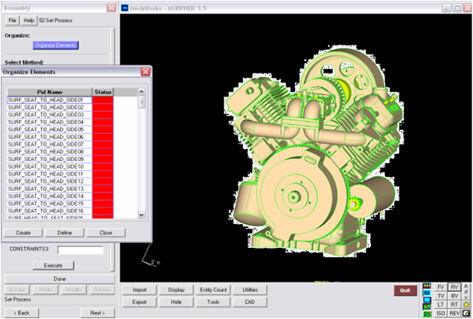Click the black and white sphere icon
The height and width of the screenshot is (319, 473).
[466, 313]
